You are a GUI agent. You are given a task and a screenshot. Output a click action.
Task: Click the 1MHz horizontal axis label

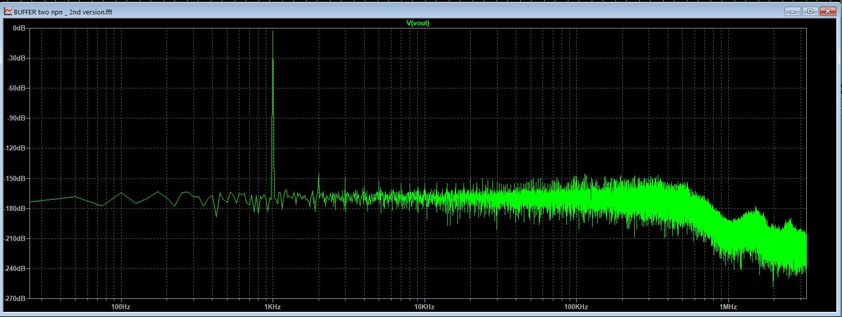pyautogui.click(x=728, y=307)
